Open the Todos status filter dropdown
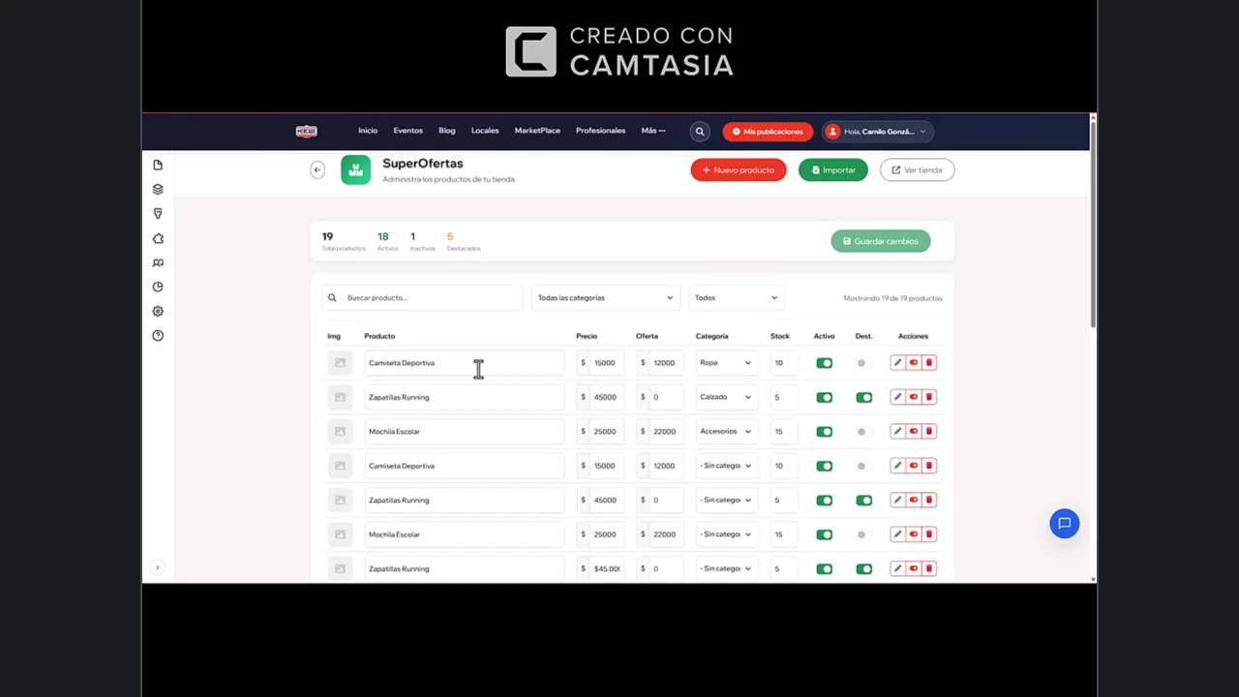The image size is (1239, 697). coord(736,298)
